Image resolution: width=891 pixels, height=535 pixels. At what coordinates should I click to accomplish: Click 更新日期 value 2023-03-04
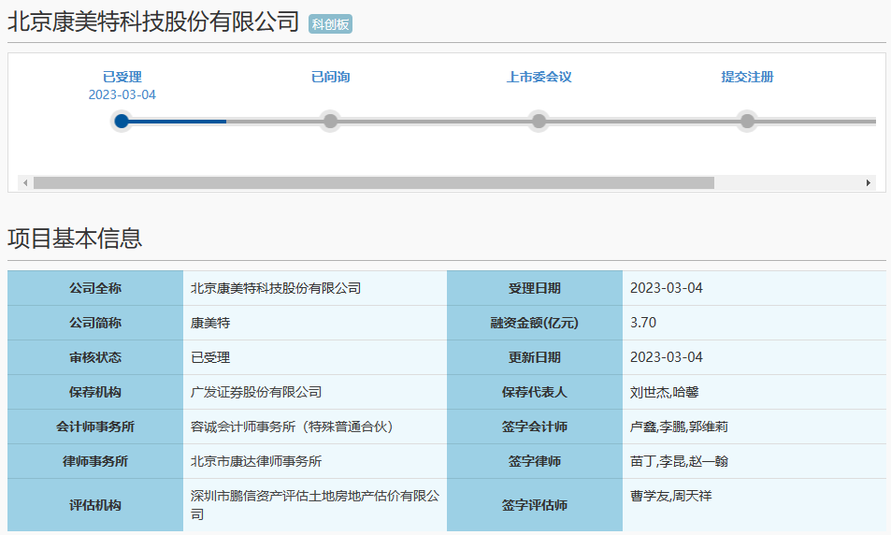[x=666, y=357]
